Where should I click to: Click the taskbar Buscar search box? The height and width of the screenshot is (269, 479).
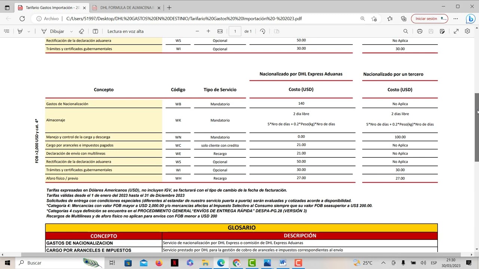pos(60,263)
